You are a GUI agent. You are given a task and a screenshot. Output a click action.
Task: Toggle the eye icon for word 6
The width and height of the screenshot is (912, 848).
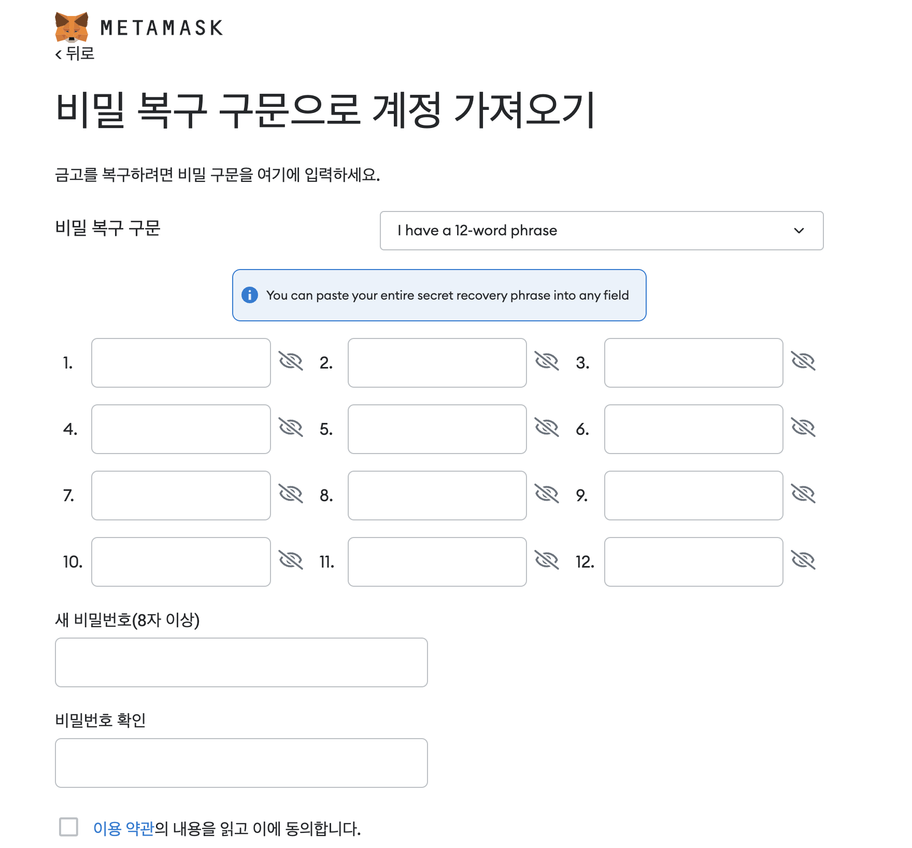(x=803, y=428)
